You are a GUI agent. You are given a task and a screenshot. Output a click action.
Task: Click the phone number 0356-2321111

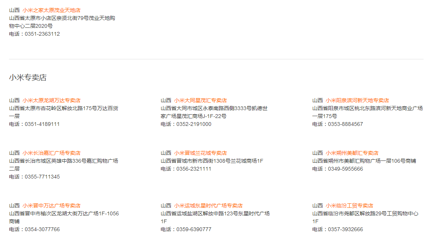click(194, 169)
